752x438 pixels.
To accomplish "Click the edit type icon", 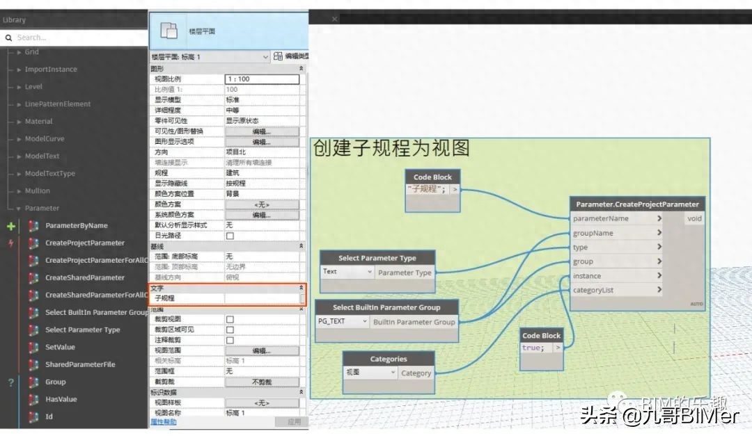I will (x=278, y=56).
